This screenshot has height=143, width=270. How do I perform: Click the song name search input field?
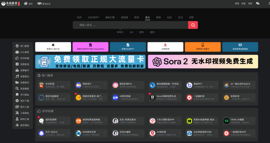click(130, 25)
